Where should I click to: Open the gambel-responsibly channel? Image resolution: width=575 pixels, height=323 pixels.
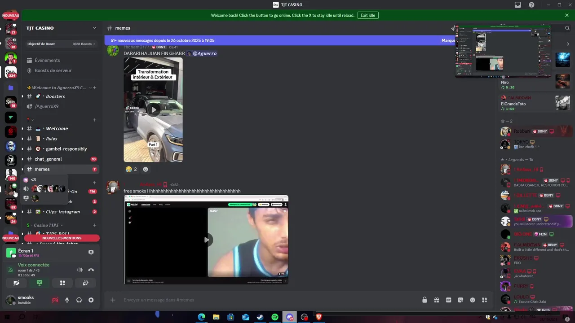click(61, 148)
